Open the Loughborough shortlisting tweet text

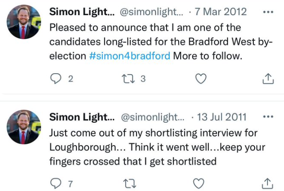[x=151, y=147]
